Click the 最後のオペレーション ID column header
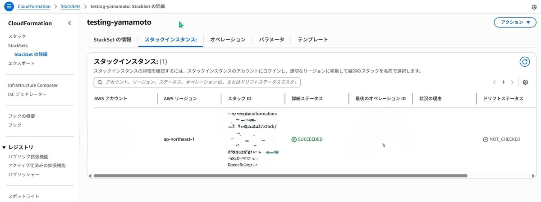The image size is (541, 202). click(381, 98)
